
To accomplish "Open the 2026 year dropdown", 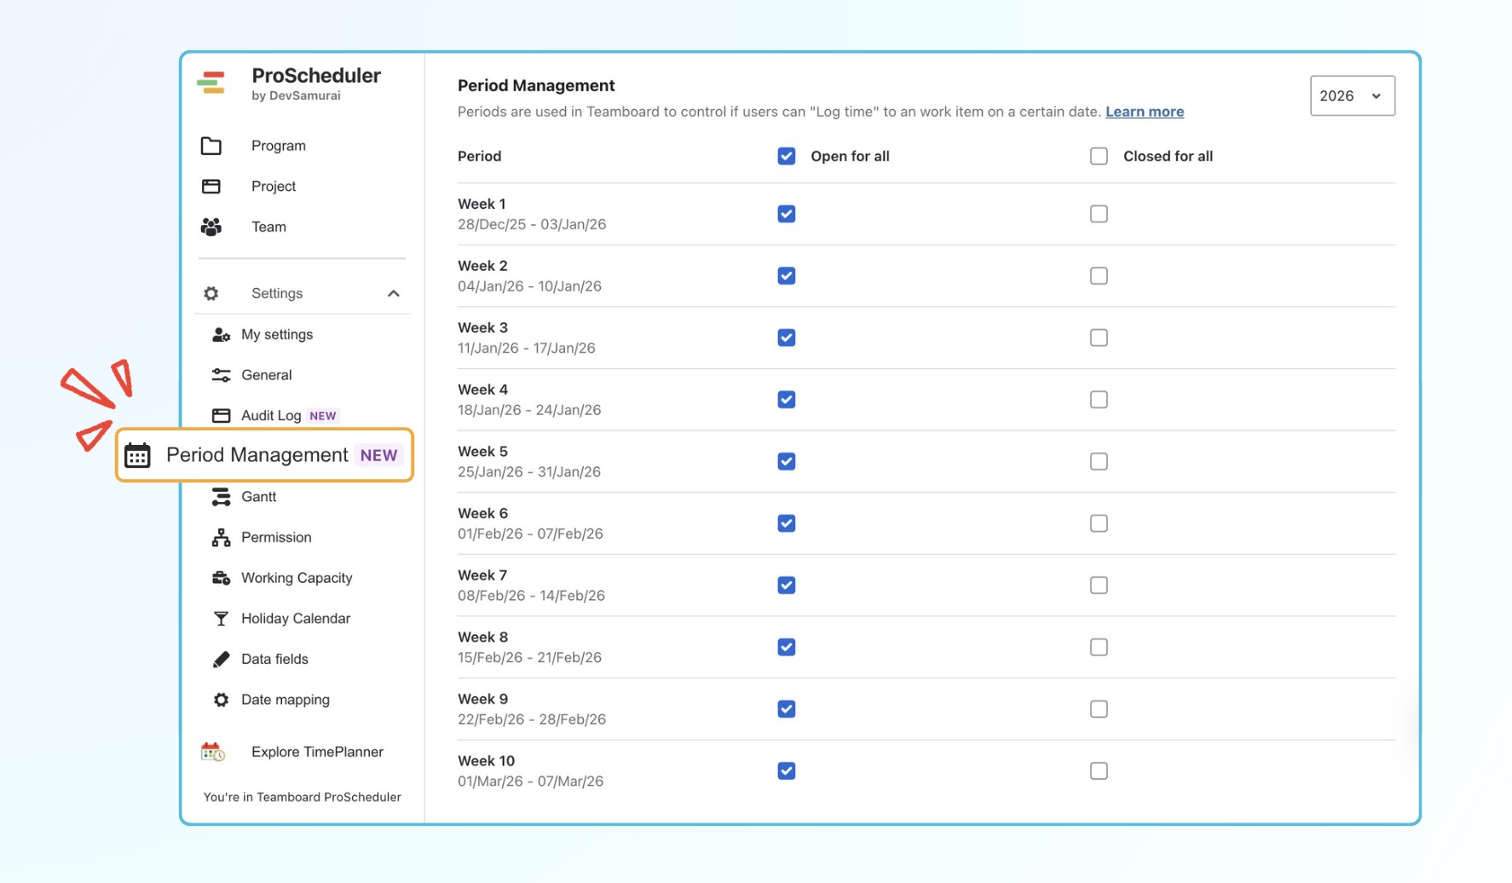I will [1351, 95].
